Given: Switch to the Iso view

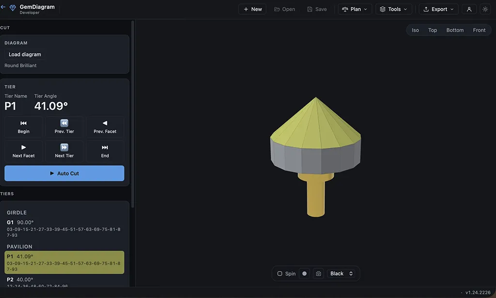Looking at the screenshot, I should click(x=415, y=30).
